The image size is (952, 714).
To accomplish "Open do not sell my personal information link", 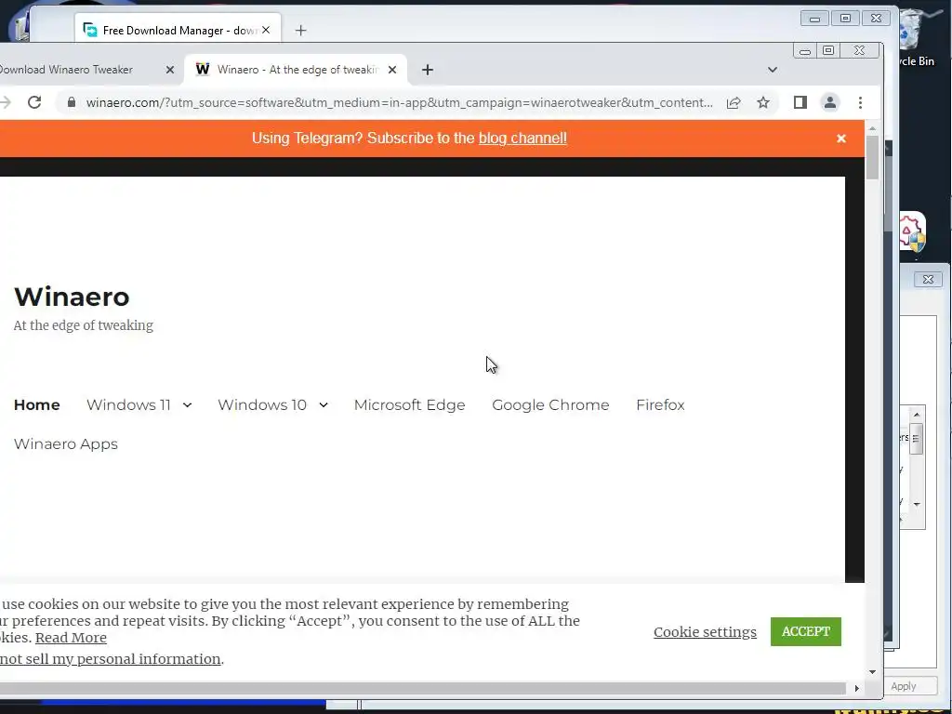I will (111, 659).
